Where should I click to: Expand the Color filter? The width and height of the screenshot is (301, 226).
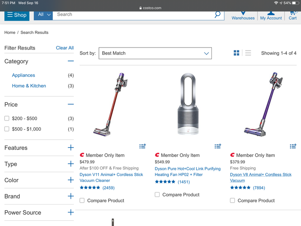point(71,180)
